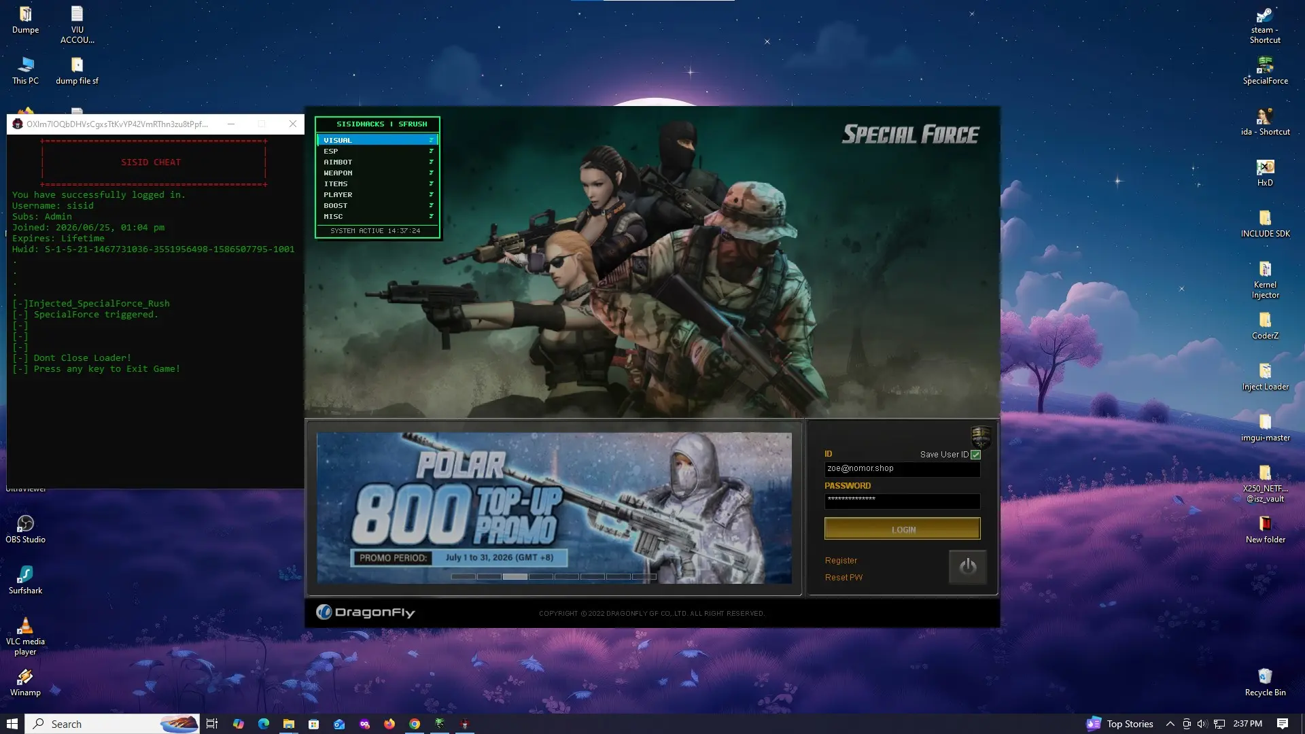Select the Kernel Injector desktop icon
The image size is (1305, 734).
click(1265, 280)
